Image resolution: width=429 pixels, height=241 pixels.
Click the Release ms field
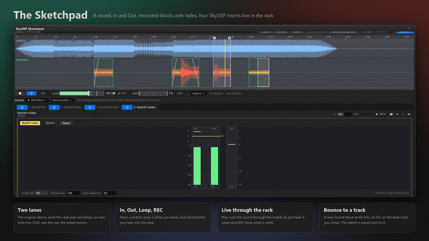pos(73,193)
